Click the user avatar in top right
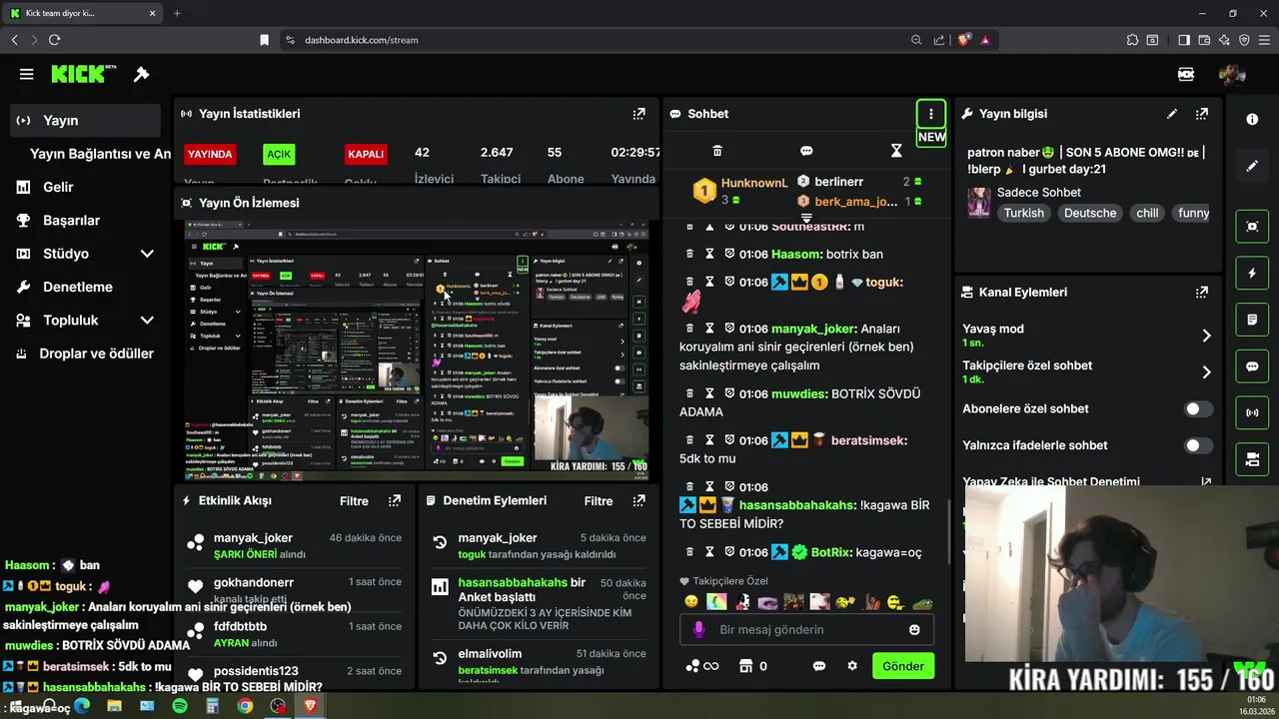This screenshot has height=719, width=1279. click(x=1231, y=74)
